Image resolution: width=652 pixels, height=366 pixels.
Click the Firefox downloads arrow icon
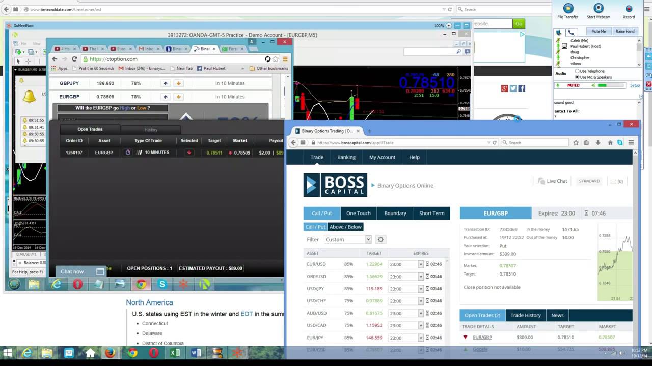[598, 143]
